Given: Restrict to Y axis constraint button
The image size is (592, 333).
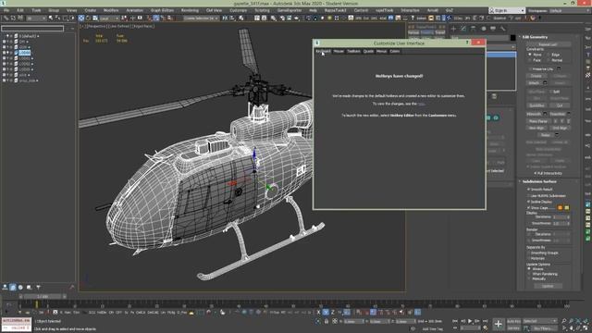Looking at the screenshot, I should point(326,313).
